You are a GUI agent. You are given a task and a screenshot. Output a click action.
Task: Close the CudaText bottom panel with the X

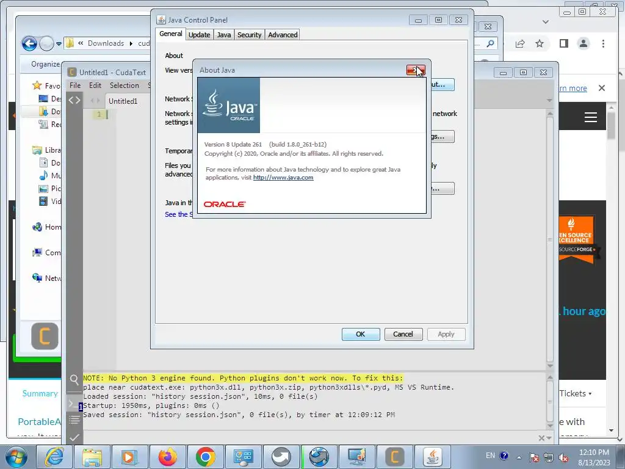point(541,438)
